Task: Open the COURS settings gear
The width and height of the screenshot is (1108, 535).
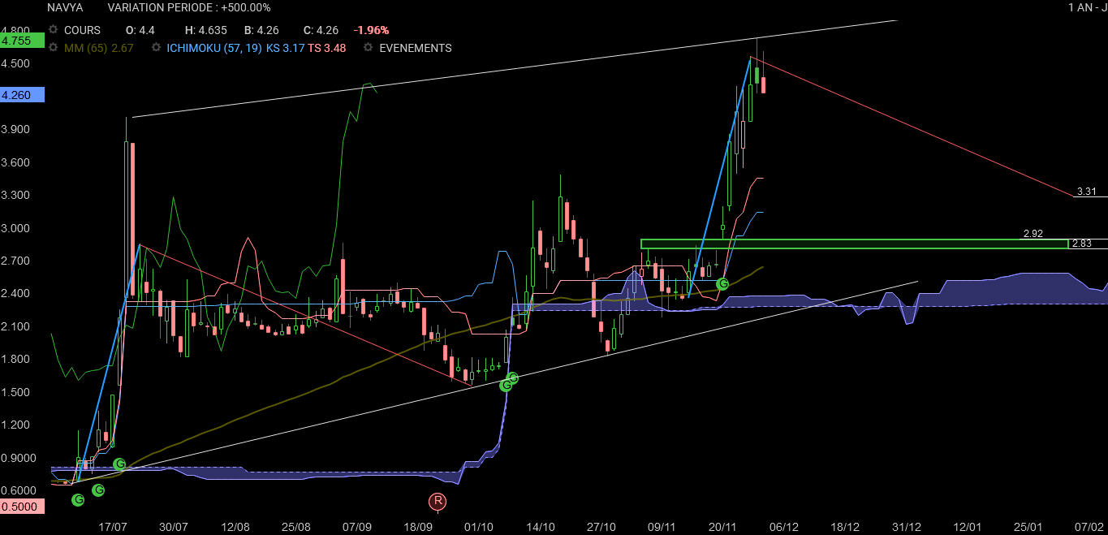Action: 54,30
